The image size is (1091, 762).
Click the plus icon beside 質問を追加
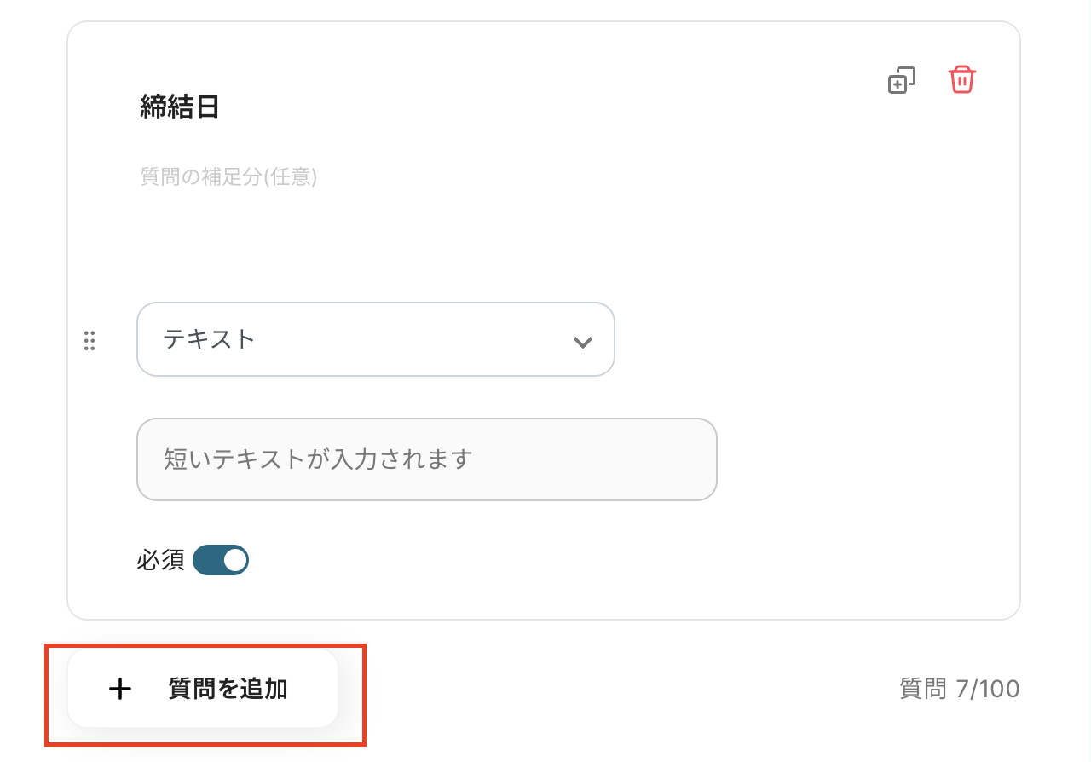click(x=121, y=689)
